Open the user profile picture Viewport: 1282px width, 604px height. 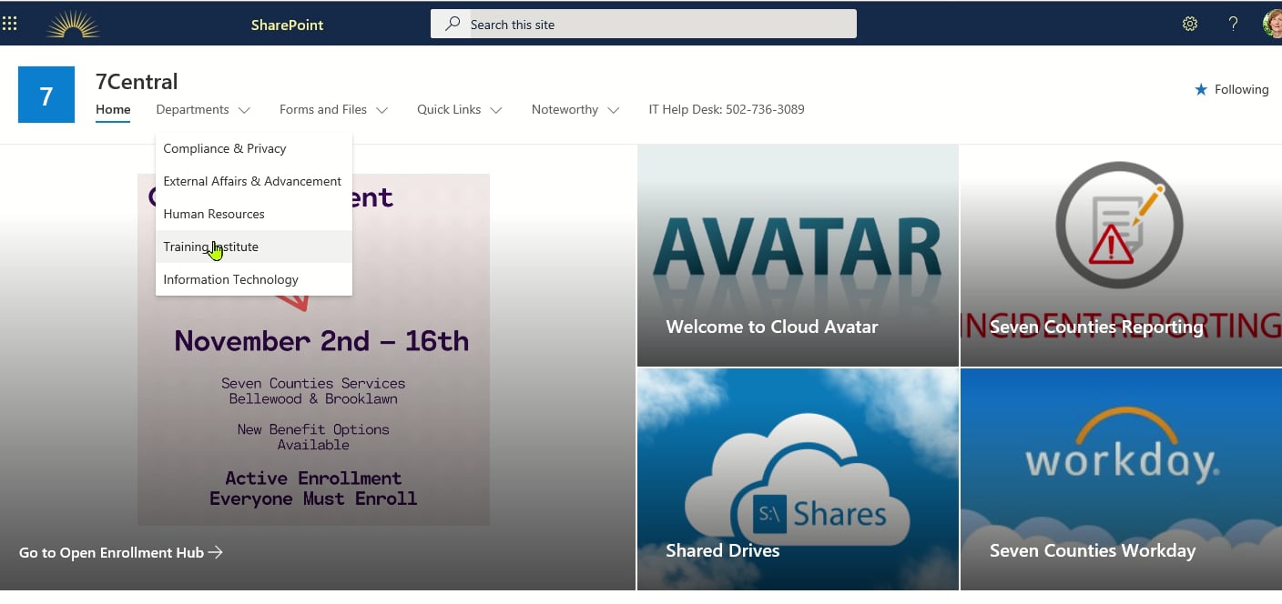click(x=1272, y=24)
